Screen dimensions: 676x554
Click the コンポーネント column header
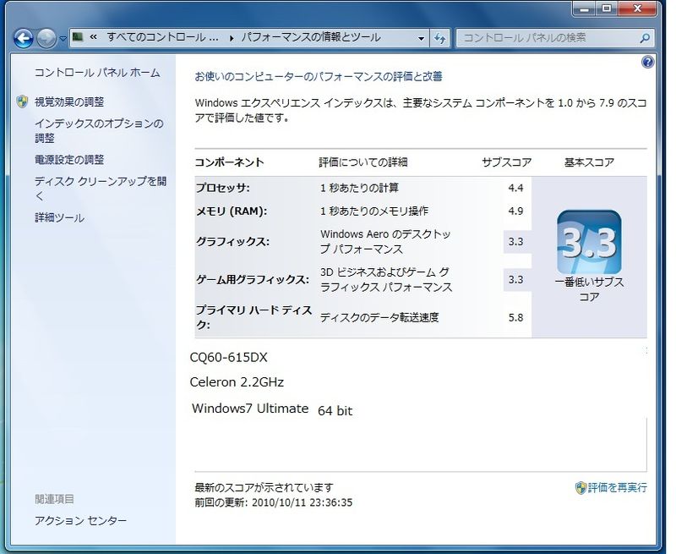point(229,162)
